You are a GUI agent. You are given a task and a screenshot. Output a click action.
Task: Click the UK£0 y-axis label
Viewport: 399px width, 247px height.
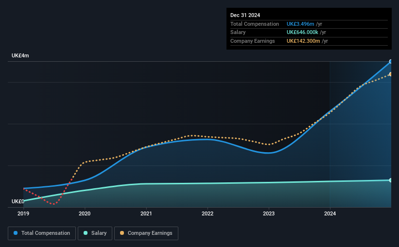[18, 201]
